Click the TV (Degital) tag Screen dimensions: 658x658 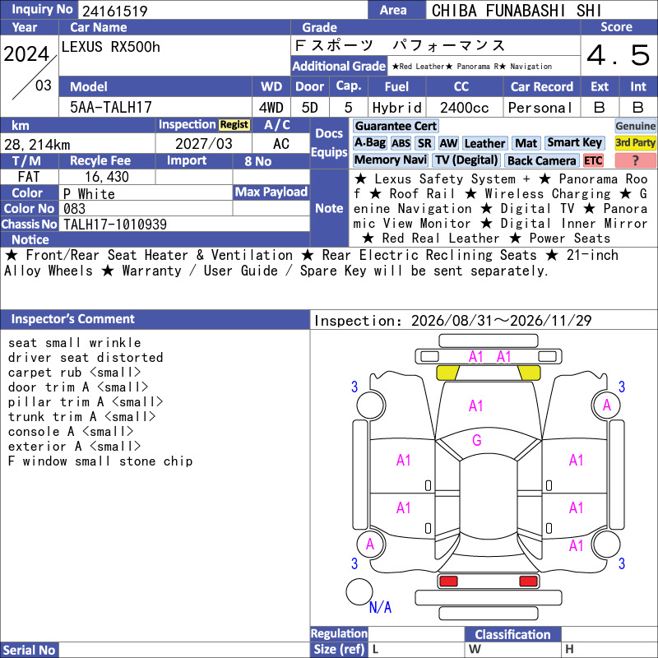pos(466,160)
